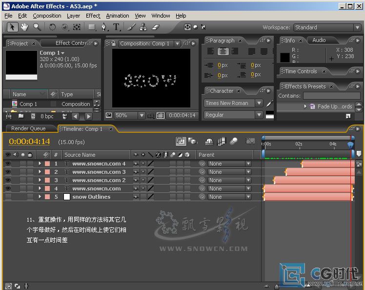The height and width of the screenshot is (290, 365).
Task: Open the Composition menu
Action: tap(47, 16)
